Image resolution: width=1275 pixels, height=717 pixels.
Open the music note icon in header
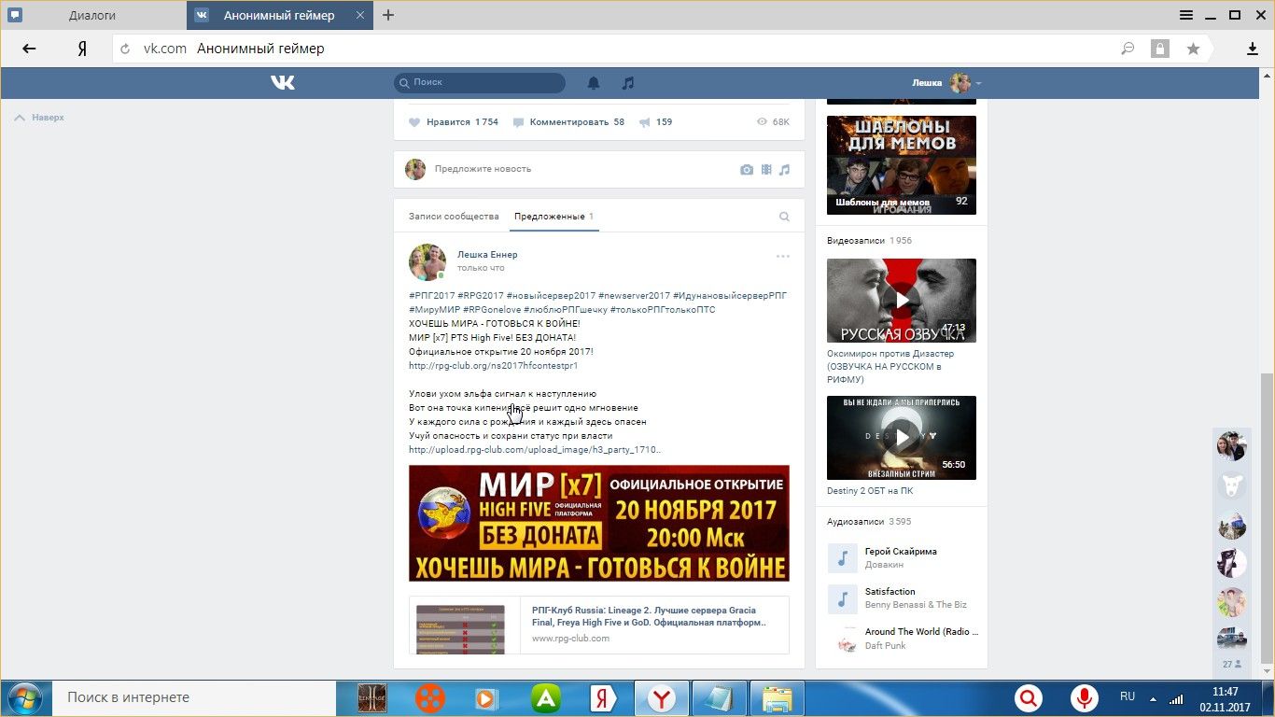point(628,83)
